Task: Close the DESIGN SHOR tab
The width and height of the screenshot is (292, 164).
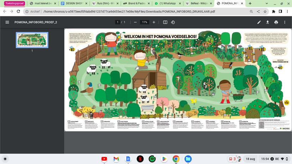Action: (x=87, y=3)
